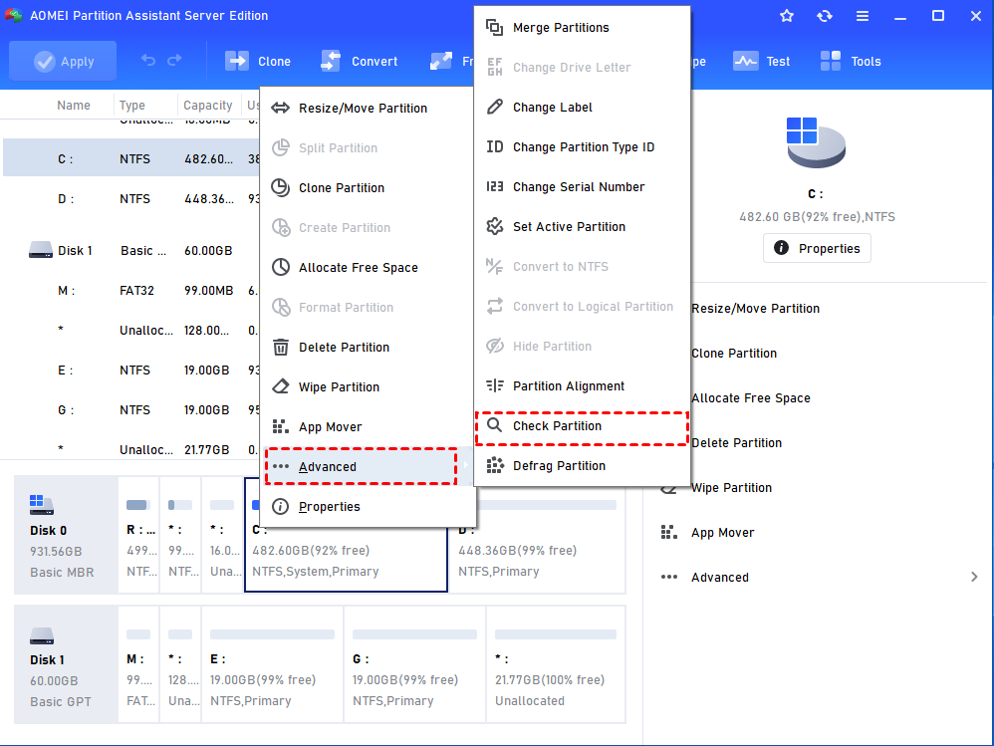Select the Disk 1 row in partition list
Viewport: 994px width, 746px height.
131,251
